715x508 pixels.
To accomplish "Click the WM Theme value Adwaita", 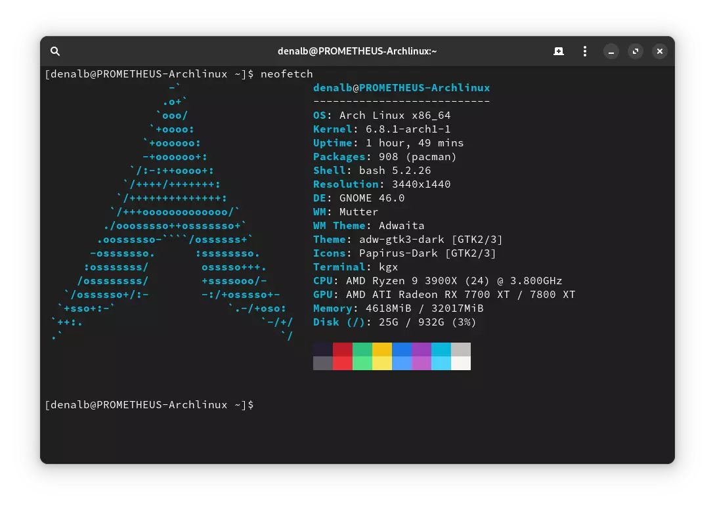I will [x=401, y=226].
